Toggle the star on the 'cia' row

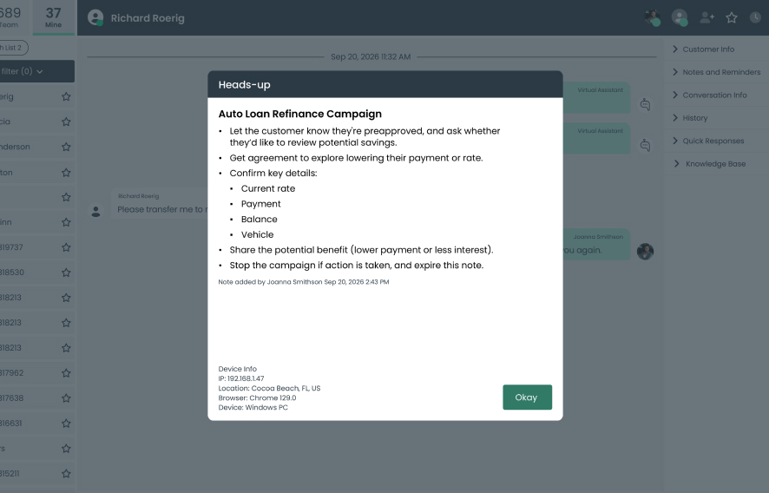pyautogui.click(x=66, y=122)
